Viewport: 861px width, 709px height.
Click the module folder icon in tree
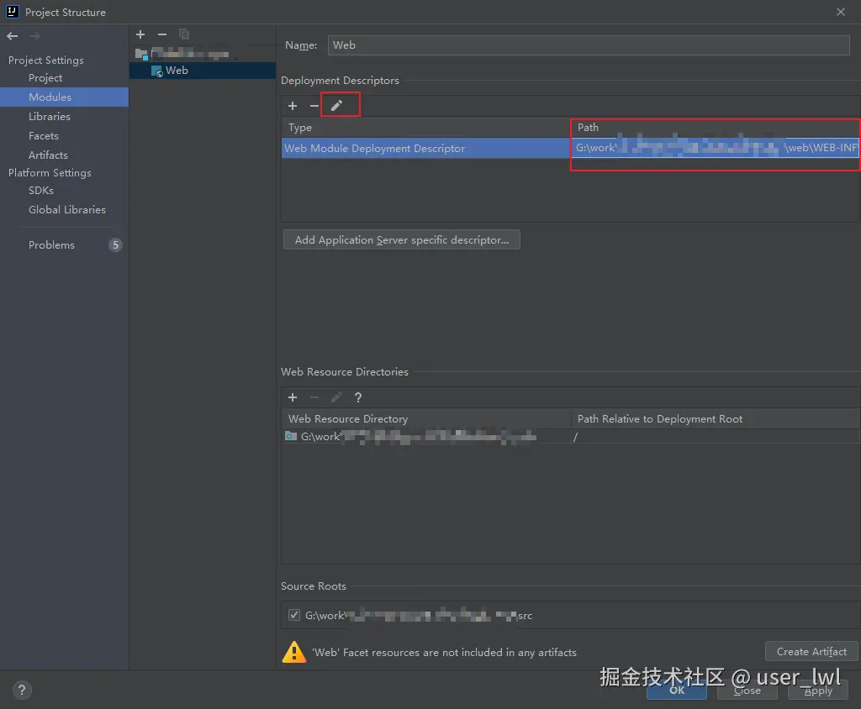tap(141, 54)
